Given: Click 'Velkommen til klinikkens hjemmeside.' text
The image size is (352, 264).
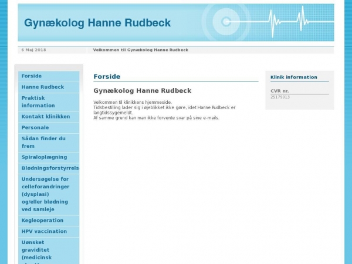Looking at the screenshot, I should 133,102.
